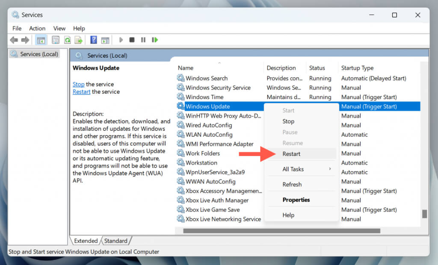
Task: Select the Windows Update service row
Action: 298,106
